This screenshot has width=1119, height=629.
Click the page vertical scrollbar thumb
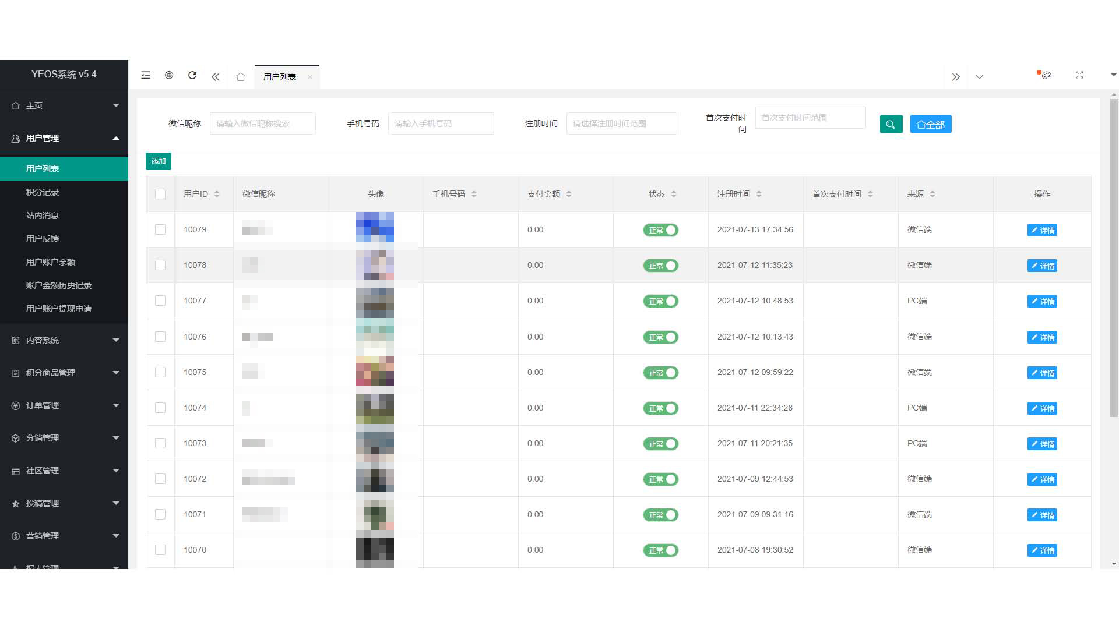click(1114, 257)
